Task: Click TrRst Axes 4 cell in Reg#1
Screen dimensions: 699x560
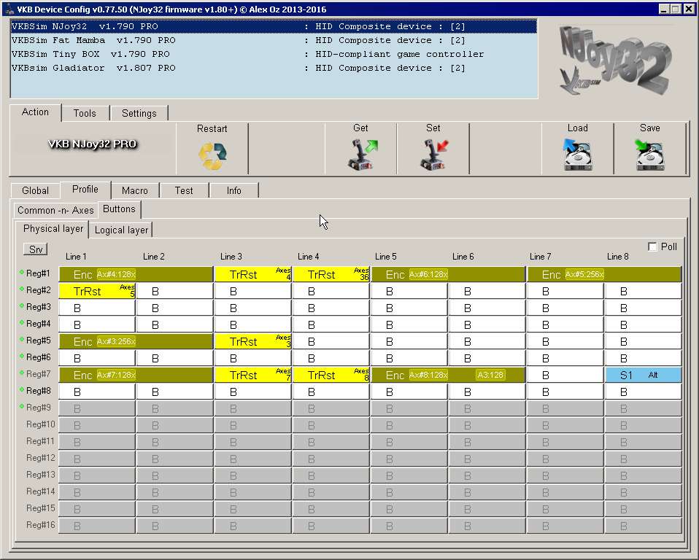Action: (x=253, y=274)
